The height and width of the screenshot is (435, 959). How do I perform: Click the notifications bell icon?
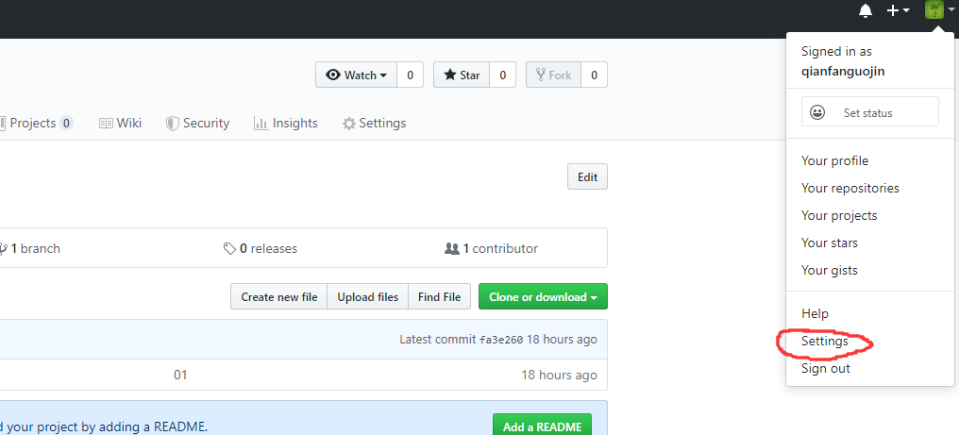click(866, 11)
